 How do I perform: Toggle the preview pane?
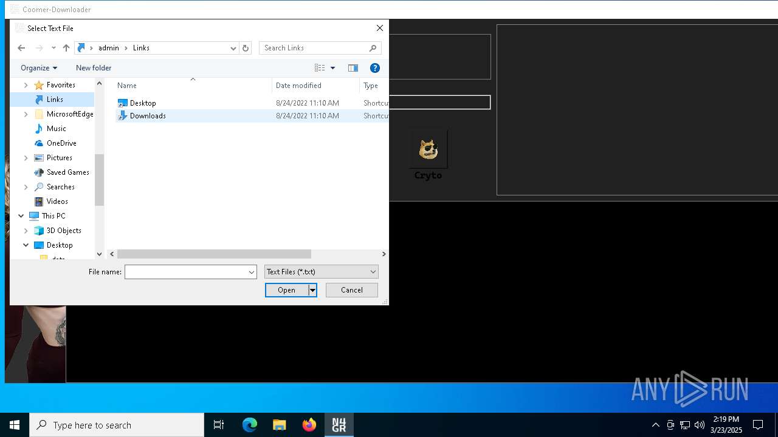pyautogui.click(x=353, y=68)
